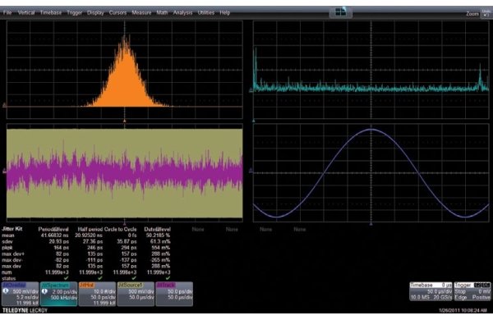Open the Trigger descriptor box
This screenshot has height=320, width=493.
tap(472, 291)
